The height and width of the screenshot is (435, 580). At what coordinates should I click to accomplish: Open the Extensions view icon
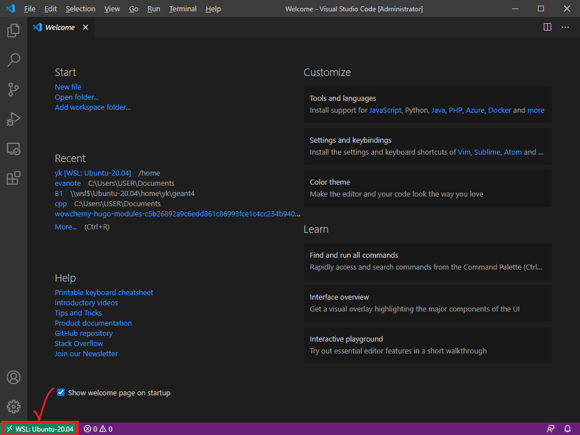coord(14,178)
